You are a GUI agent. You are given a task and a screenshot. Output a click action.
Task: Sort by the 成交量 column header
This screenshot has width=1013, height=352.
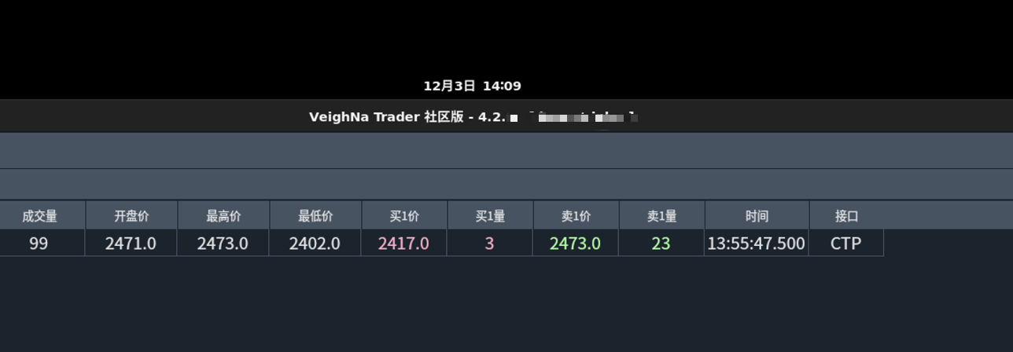pyautogui.click(x=39, y=216)
